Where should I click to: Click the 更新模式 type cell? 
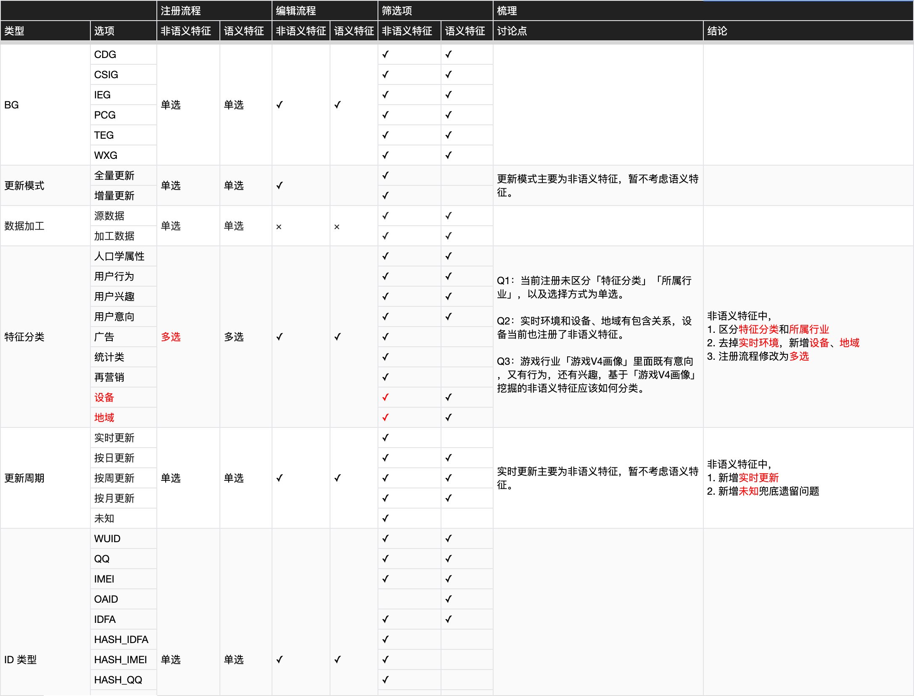[45, 185]
